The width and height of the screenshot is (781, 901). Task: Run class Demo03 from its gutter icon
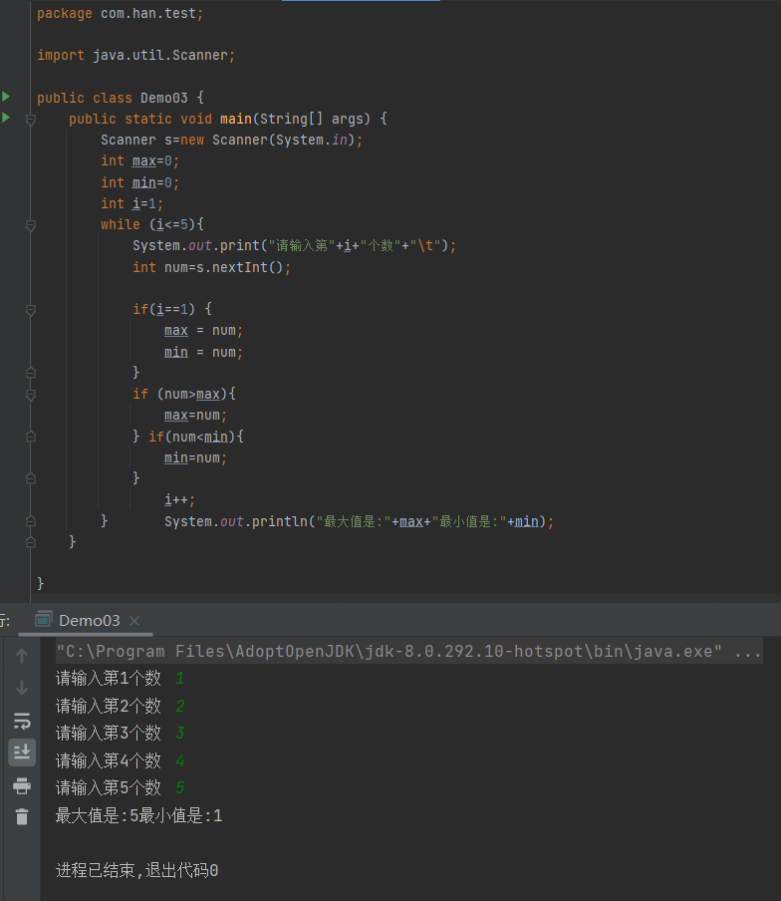click(x=6, y=97)
